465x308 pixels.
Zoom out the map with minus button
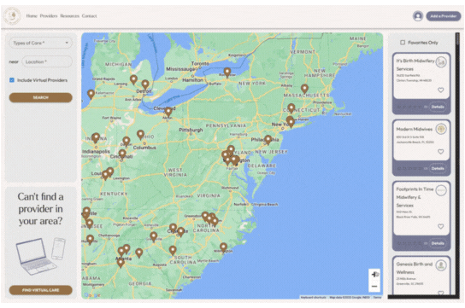(374, 286)
